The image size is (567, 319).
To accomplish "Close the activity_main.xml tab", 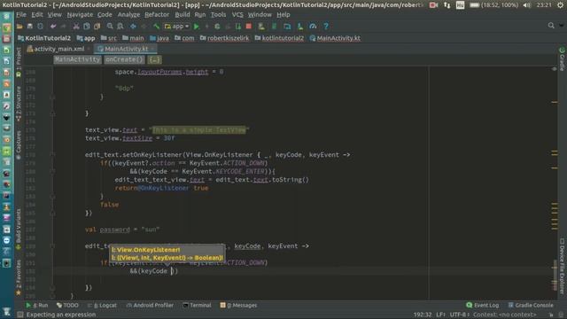I will coord(89,49).
